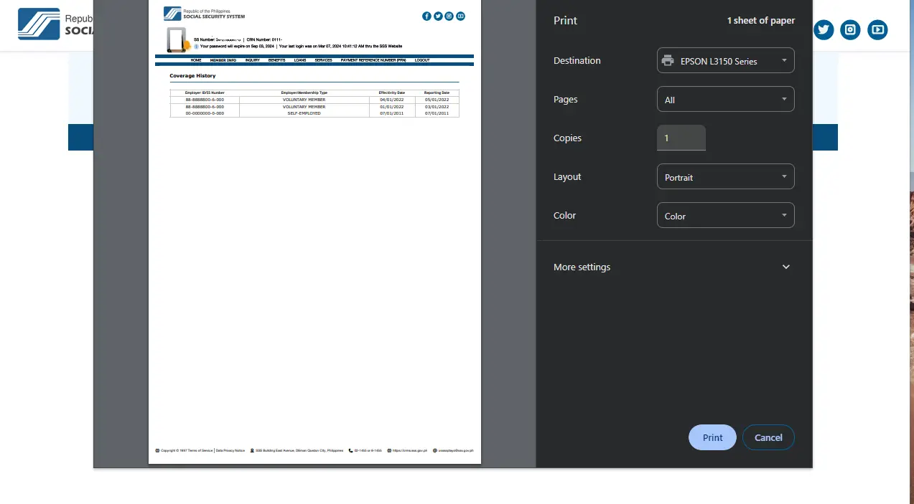The width and height of the screenshot is (914, 504).
Task: Click the Print button
Action: (x=712, y=437)
